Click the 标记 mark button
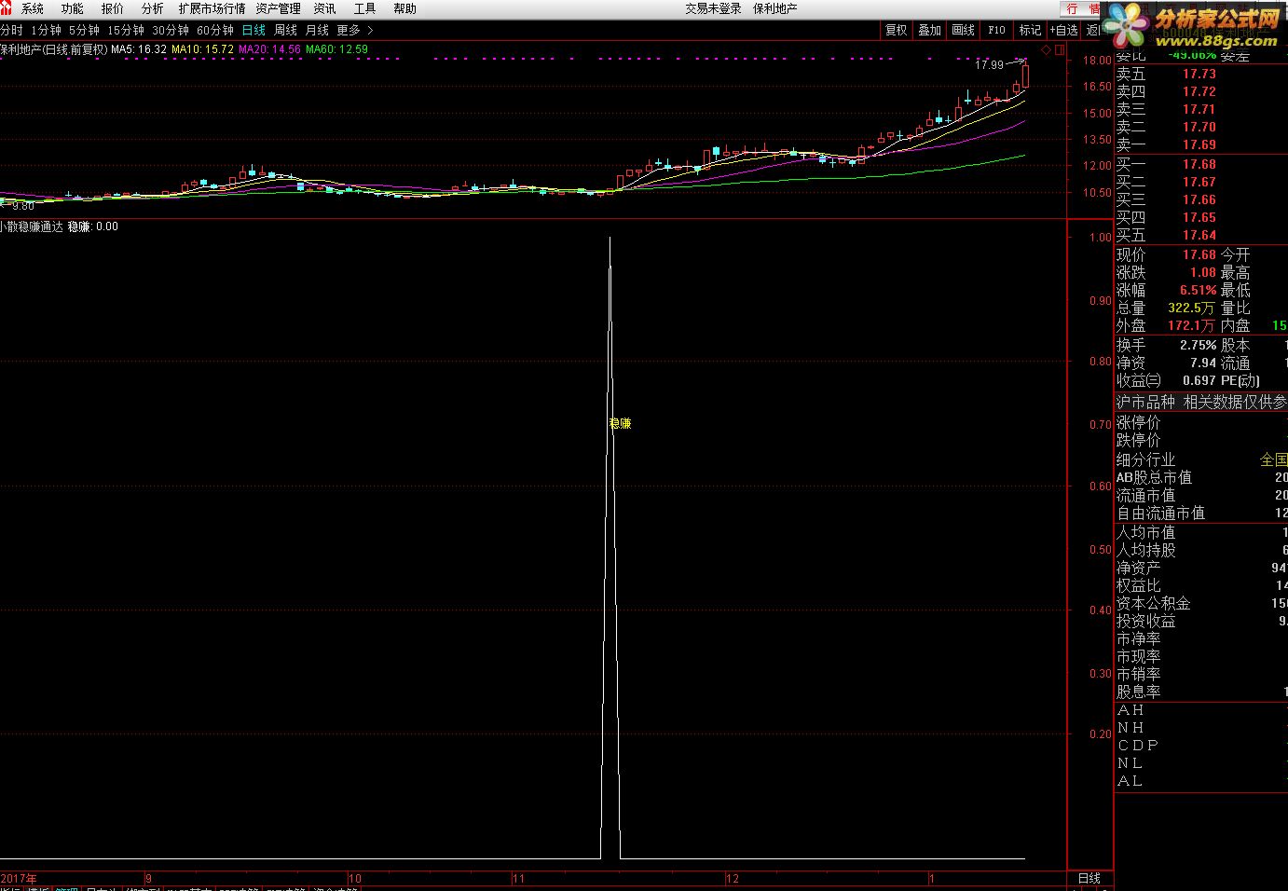Image resolution: width=1288 pixels, height=891 pixels. point(1030,30)
